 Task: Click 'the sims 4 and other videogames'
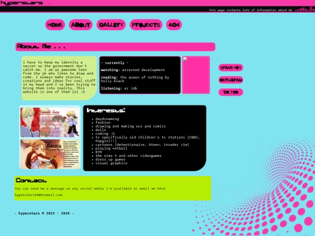pos(128,156)
